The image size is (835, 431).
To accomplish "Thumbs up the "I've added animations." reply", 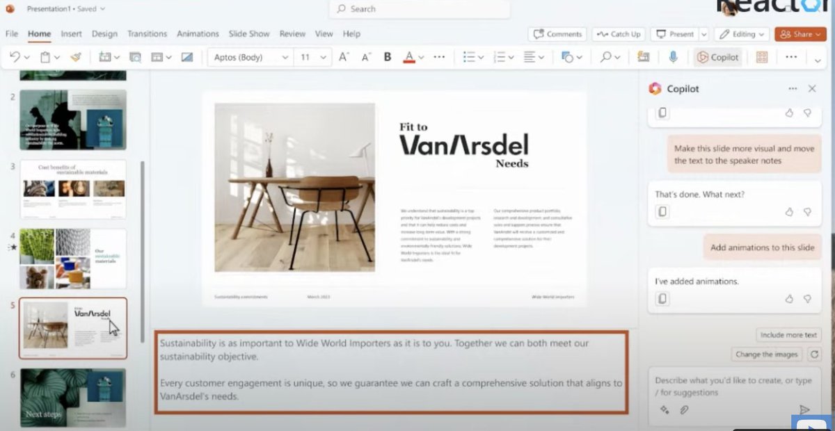I will 789,298.
